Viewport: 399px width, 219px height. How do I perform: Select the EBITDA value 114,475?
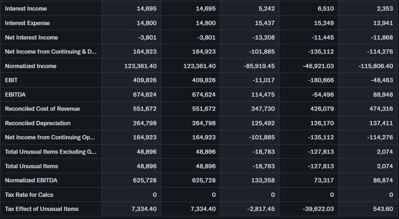(263, 94)
